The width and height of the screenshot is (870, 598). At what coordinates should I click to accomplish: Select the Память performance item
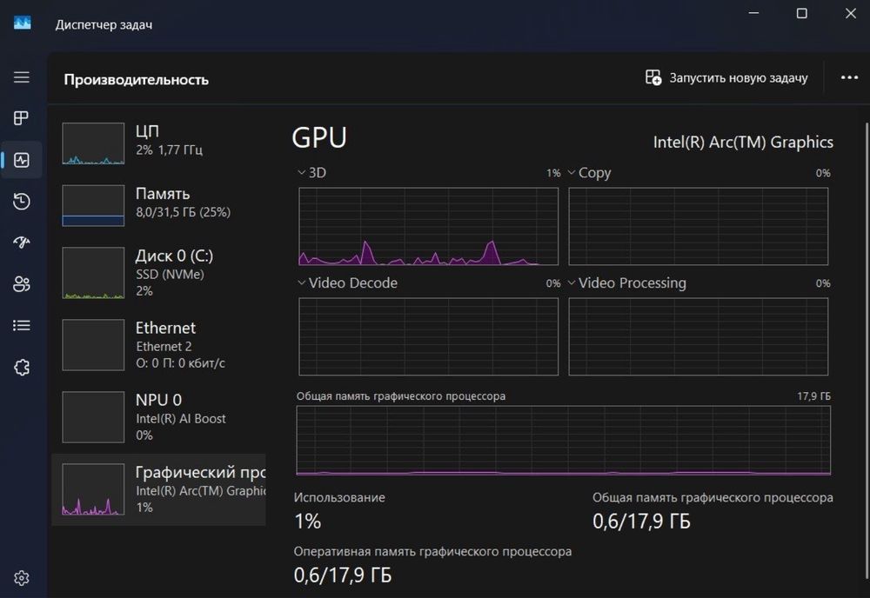click(158, 203)
